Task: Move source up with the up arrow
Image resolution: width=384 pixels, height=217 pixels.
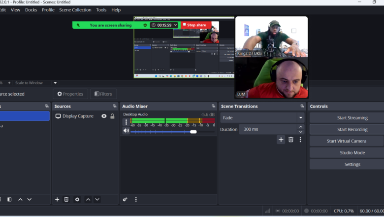Action: click(88, 199)
